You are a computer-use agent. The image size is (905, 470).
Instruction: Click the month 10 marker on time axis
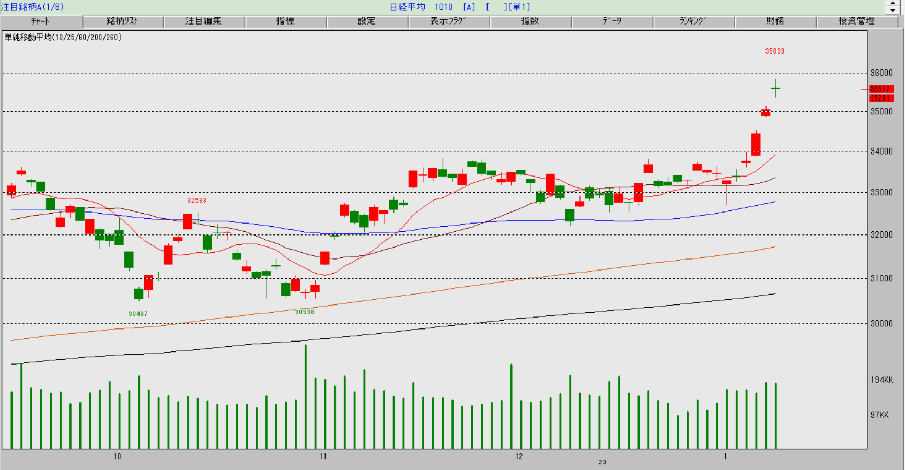click(117, 456)
